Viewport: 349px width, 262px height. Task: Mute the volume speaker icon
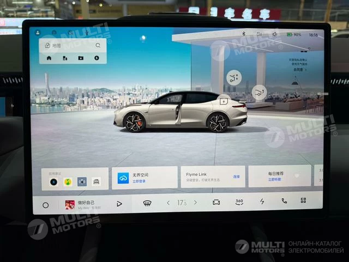(275, 34)
